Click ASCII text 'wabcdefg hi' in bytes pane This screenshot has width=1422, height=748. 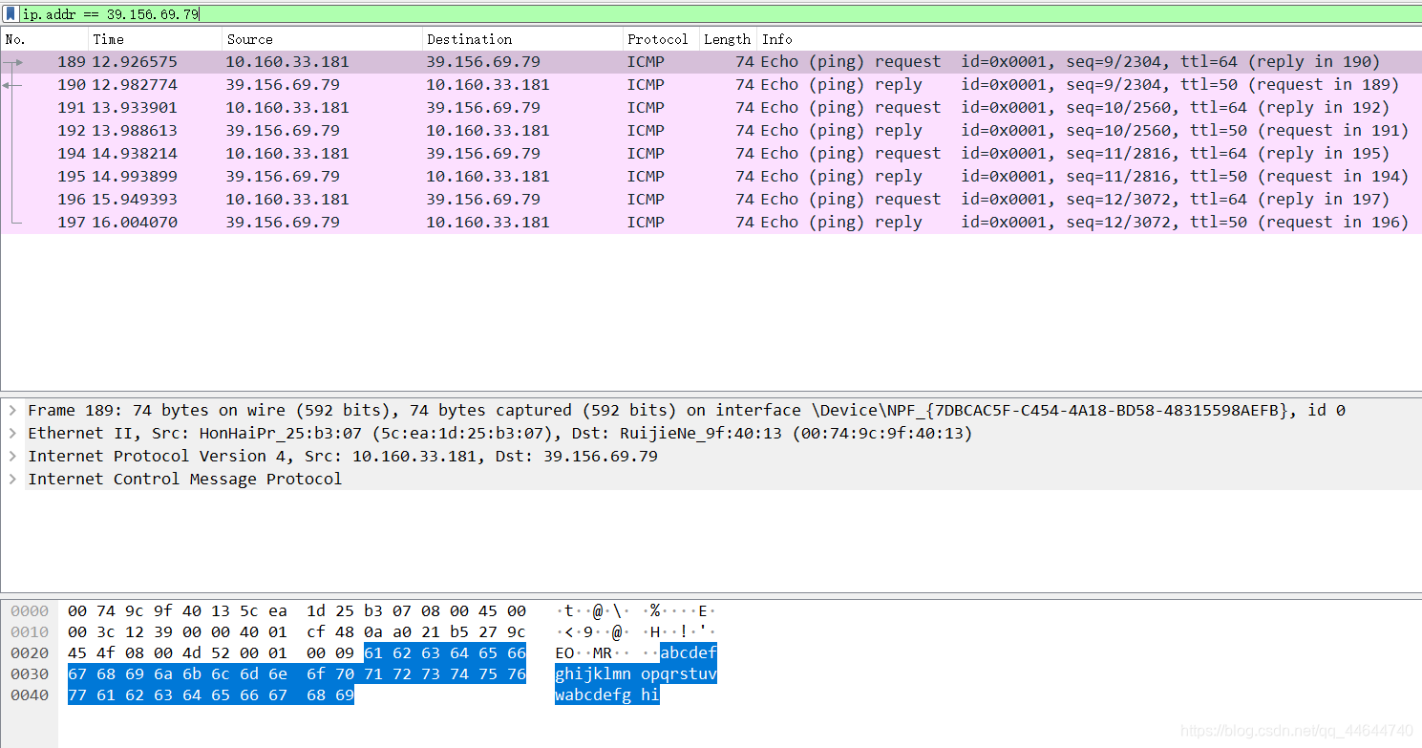click(607, 695)
